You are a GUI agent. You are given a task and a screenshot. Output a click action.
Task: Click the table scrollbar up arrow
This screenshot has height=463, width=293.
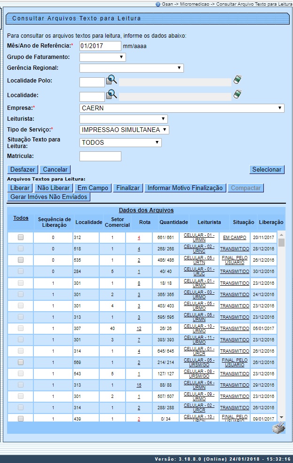click(281, 234)
